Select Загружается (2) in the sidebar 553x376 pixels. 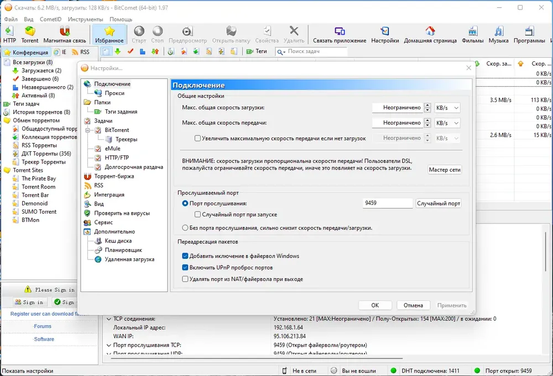41,71
